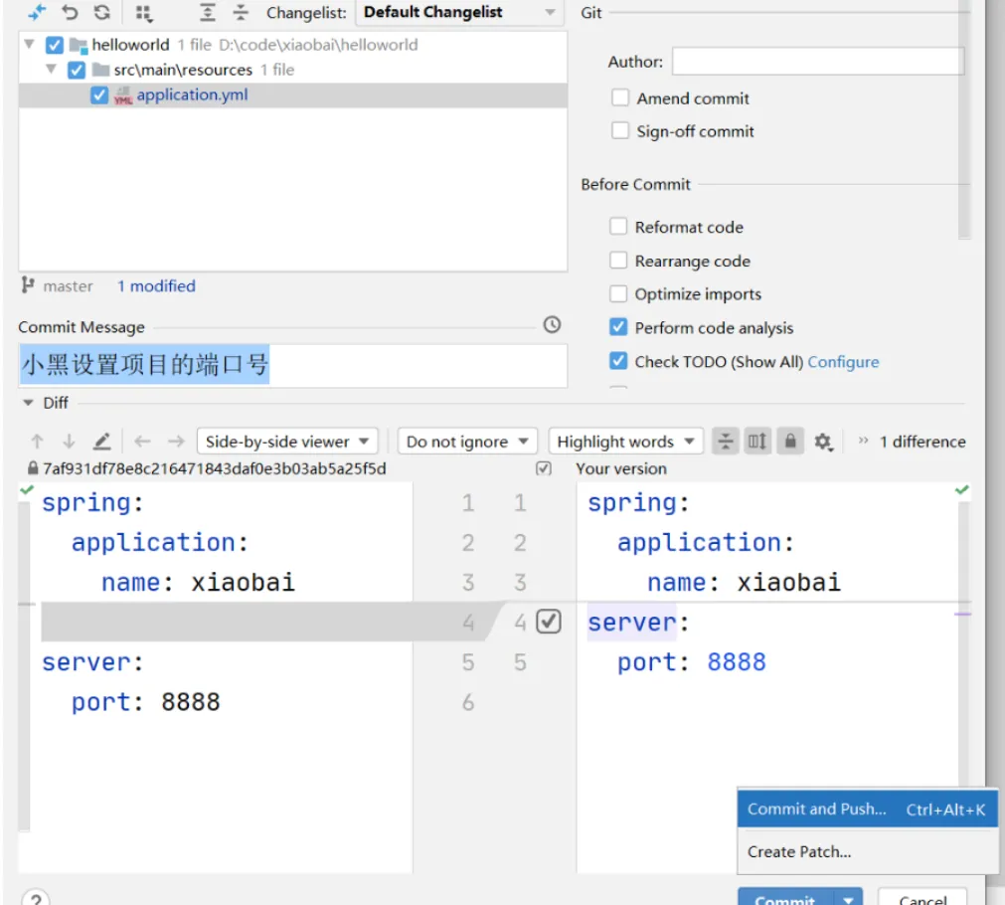This screenshot has width=1005, height=905.
Task: Click the Expand All icon
Action: (207, 12)
